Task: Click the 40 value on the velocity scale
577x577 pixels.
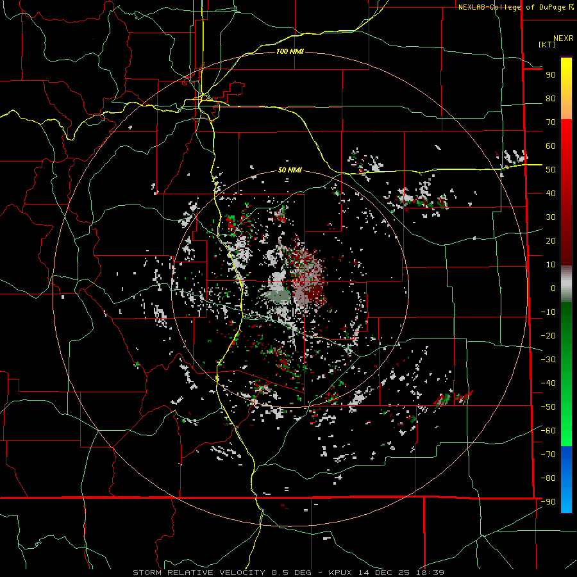Action: point(551,193)
